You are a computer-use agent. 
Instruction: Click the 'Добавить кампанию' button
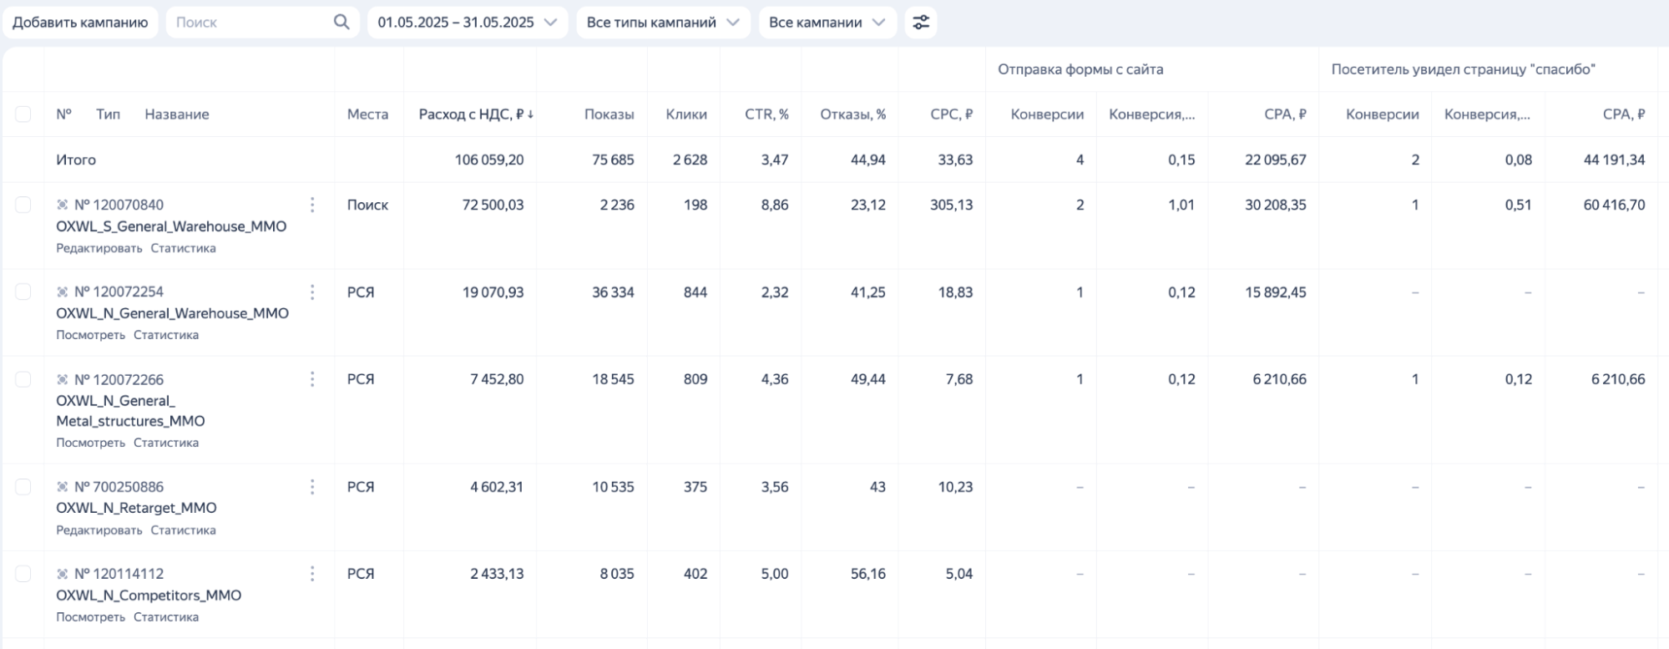tap(80, 23)
